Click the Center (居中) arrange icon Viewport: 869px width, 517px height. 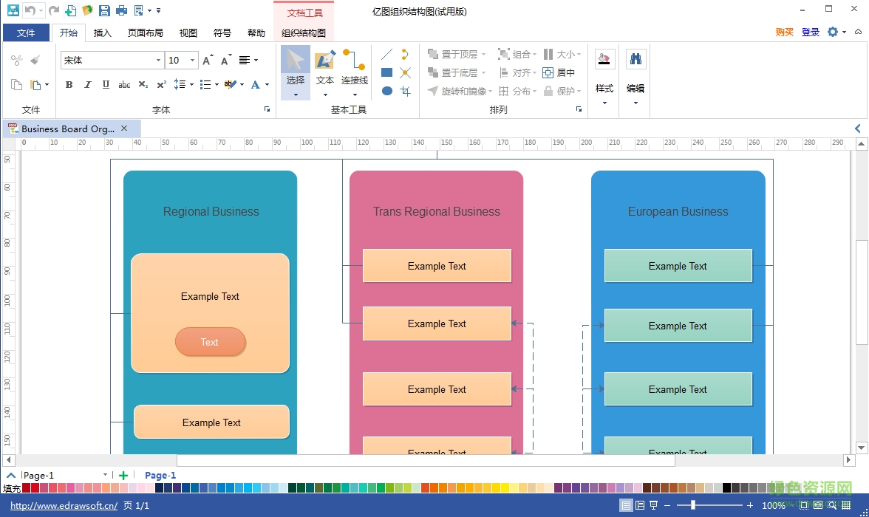tap(559, 72)
